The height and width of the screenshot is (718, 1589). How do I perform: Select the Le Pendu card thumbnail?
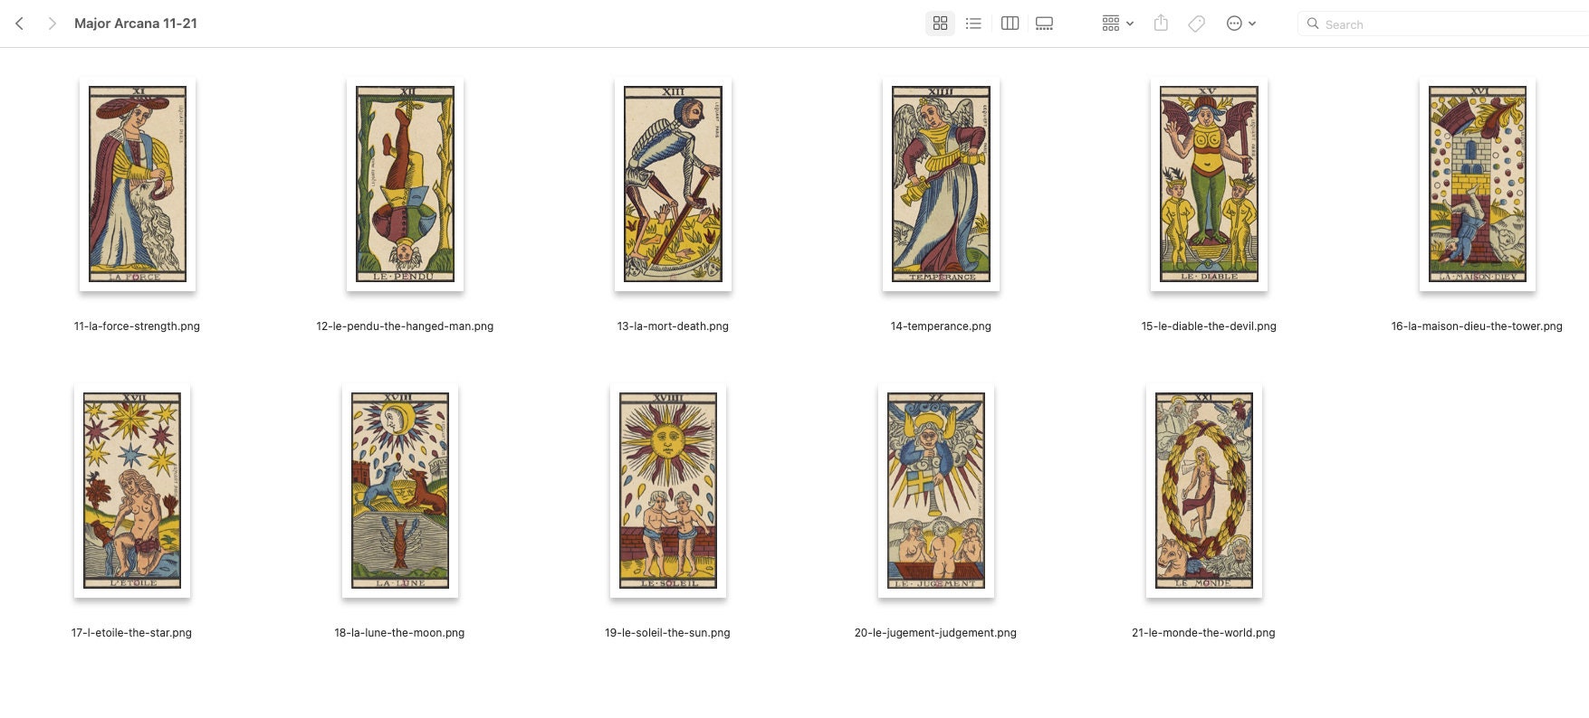click(x=405, y=184)
